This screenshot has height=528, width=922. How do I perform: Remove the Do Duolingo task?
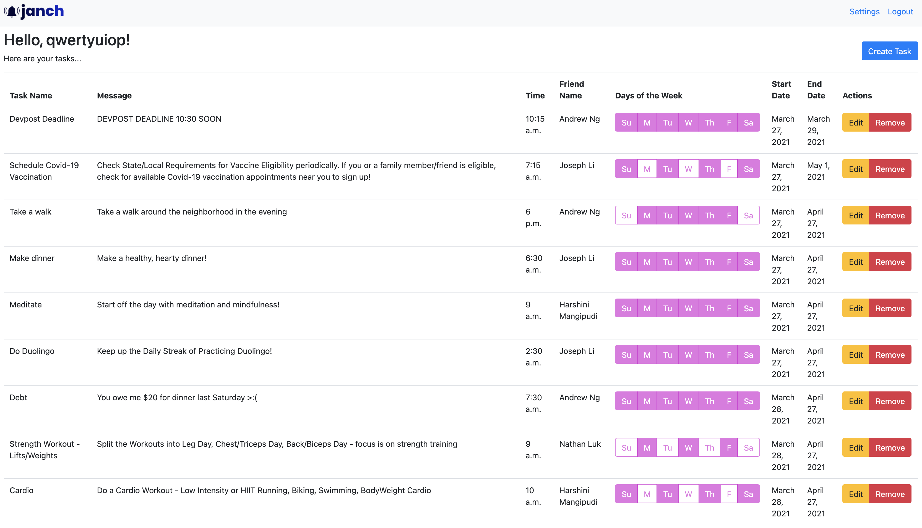(890, 355)
